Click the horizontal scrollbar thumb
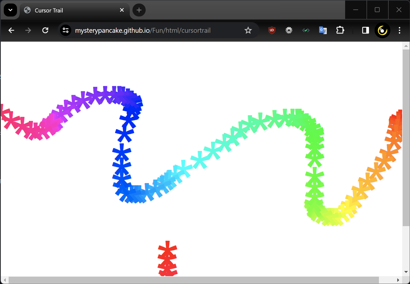The width and height of the screenshot is (410, 284). 194,280
